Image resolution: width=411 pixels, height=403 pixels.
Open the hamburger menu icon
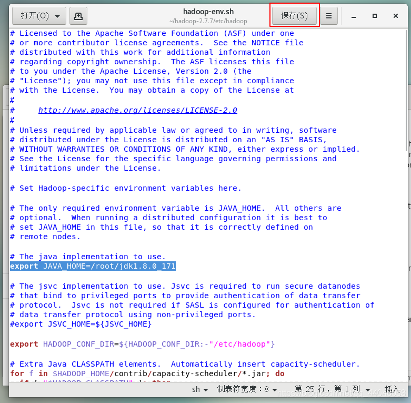pyautogui.click(x=329, y=16)
